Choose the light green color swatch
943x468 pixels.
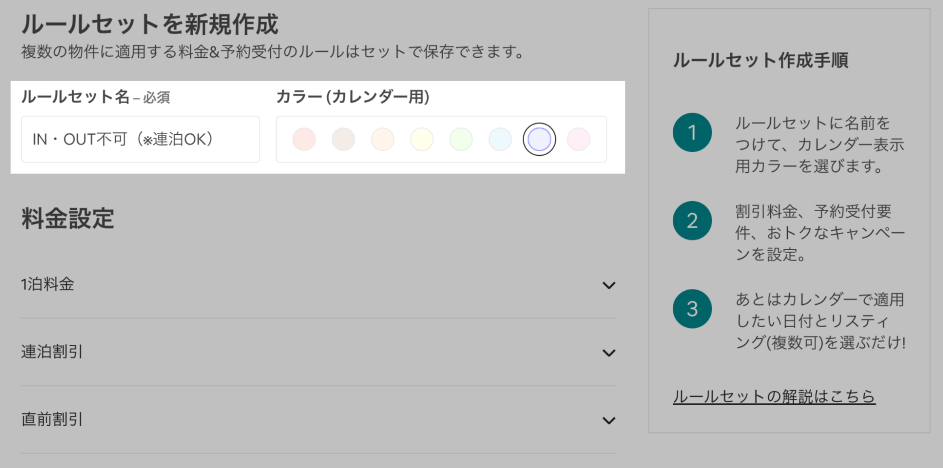(460, 140)
